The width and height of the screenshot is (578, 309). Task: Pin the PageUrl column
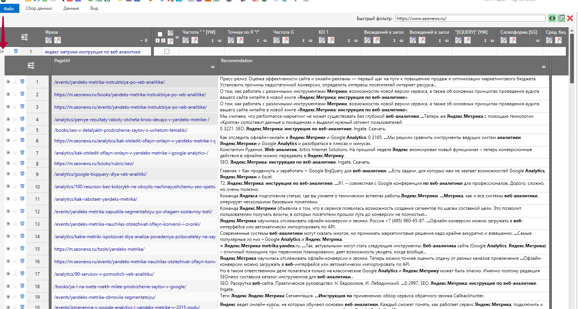pos(212,67)
